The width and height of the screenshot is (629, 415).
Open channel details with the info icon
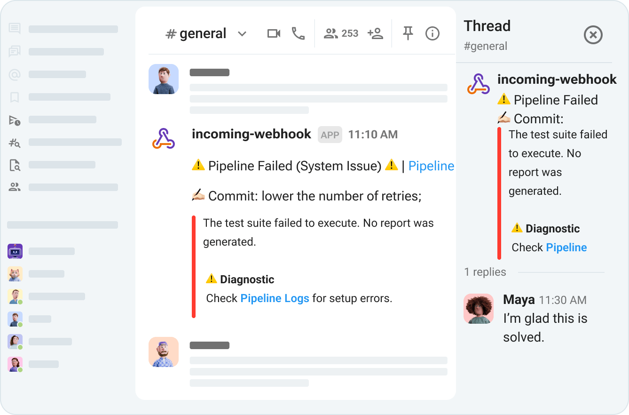[x=432, y=33]
